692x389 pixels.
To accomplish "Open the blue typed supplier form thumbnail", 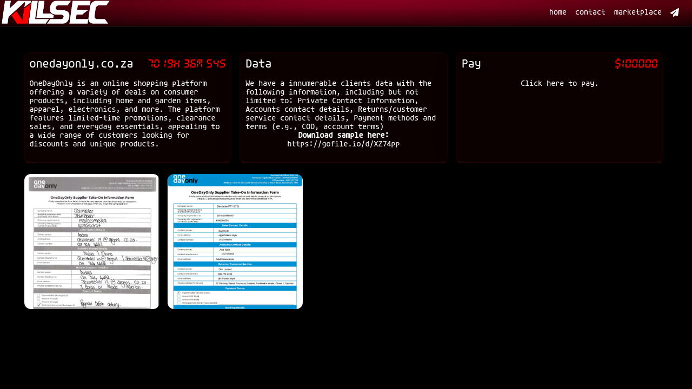I will (235, 242).
